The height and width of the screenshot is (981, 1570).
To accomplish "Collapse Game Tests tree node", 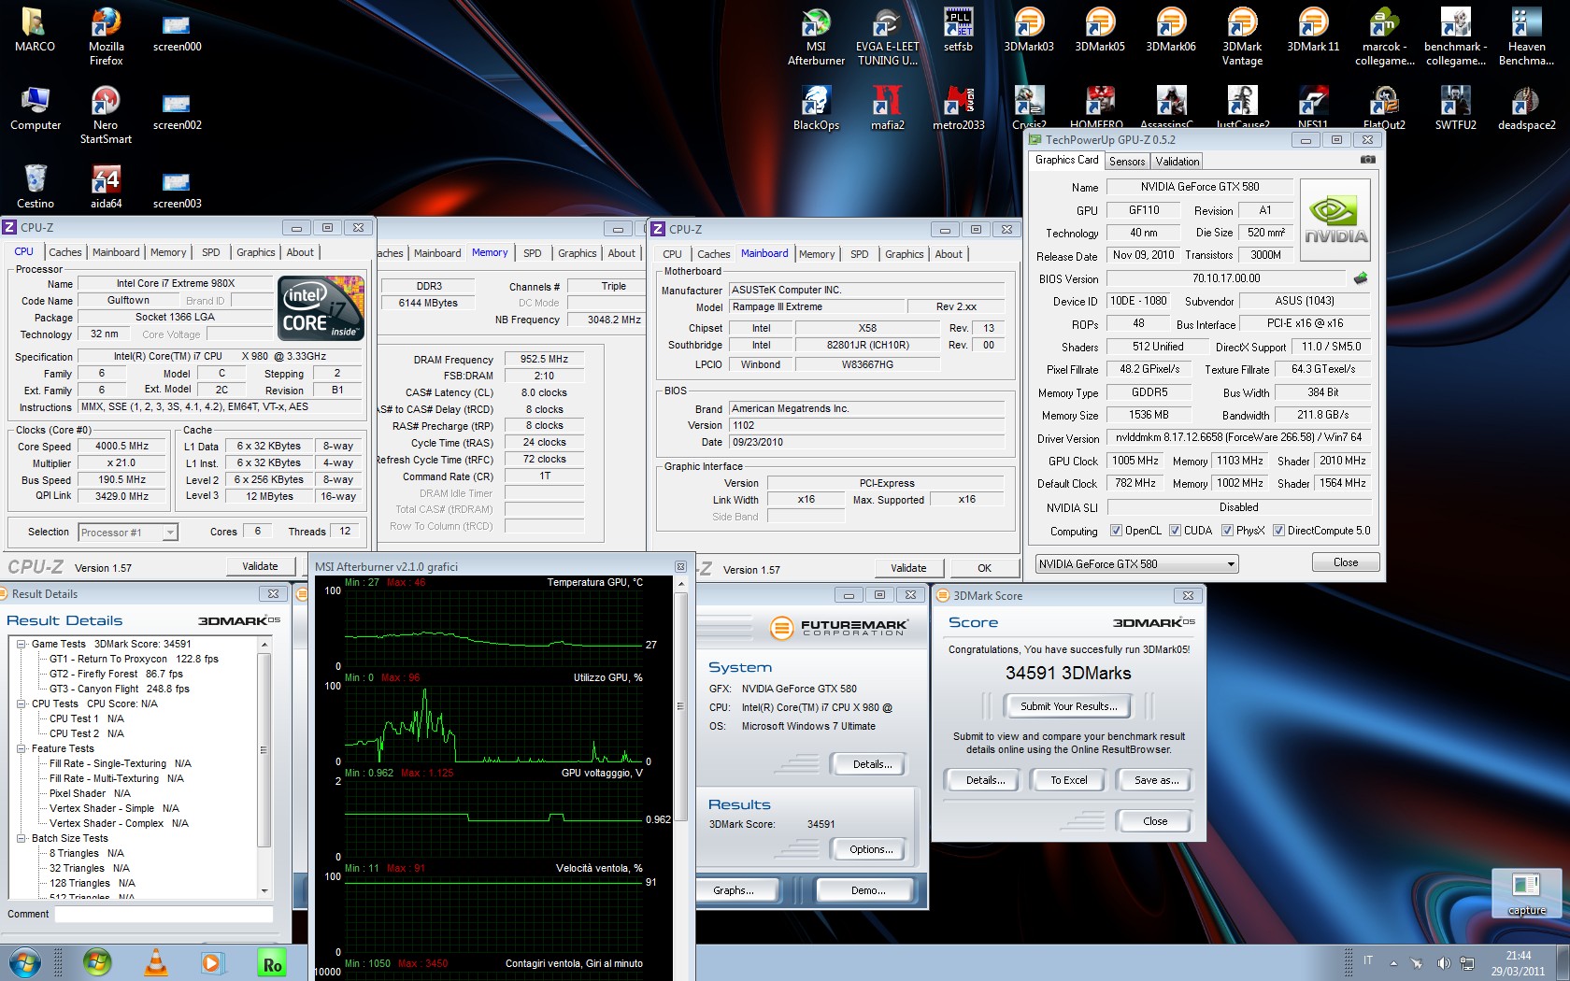I will (x=21, y=644).
